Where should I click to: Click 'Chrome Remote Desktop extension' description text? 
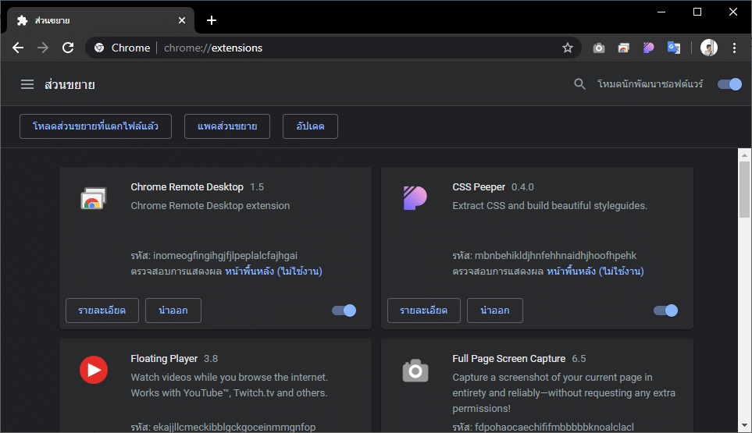pos(210,206)
